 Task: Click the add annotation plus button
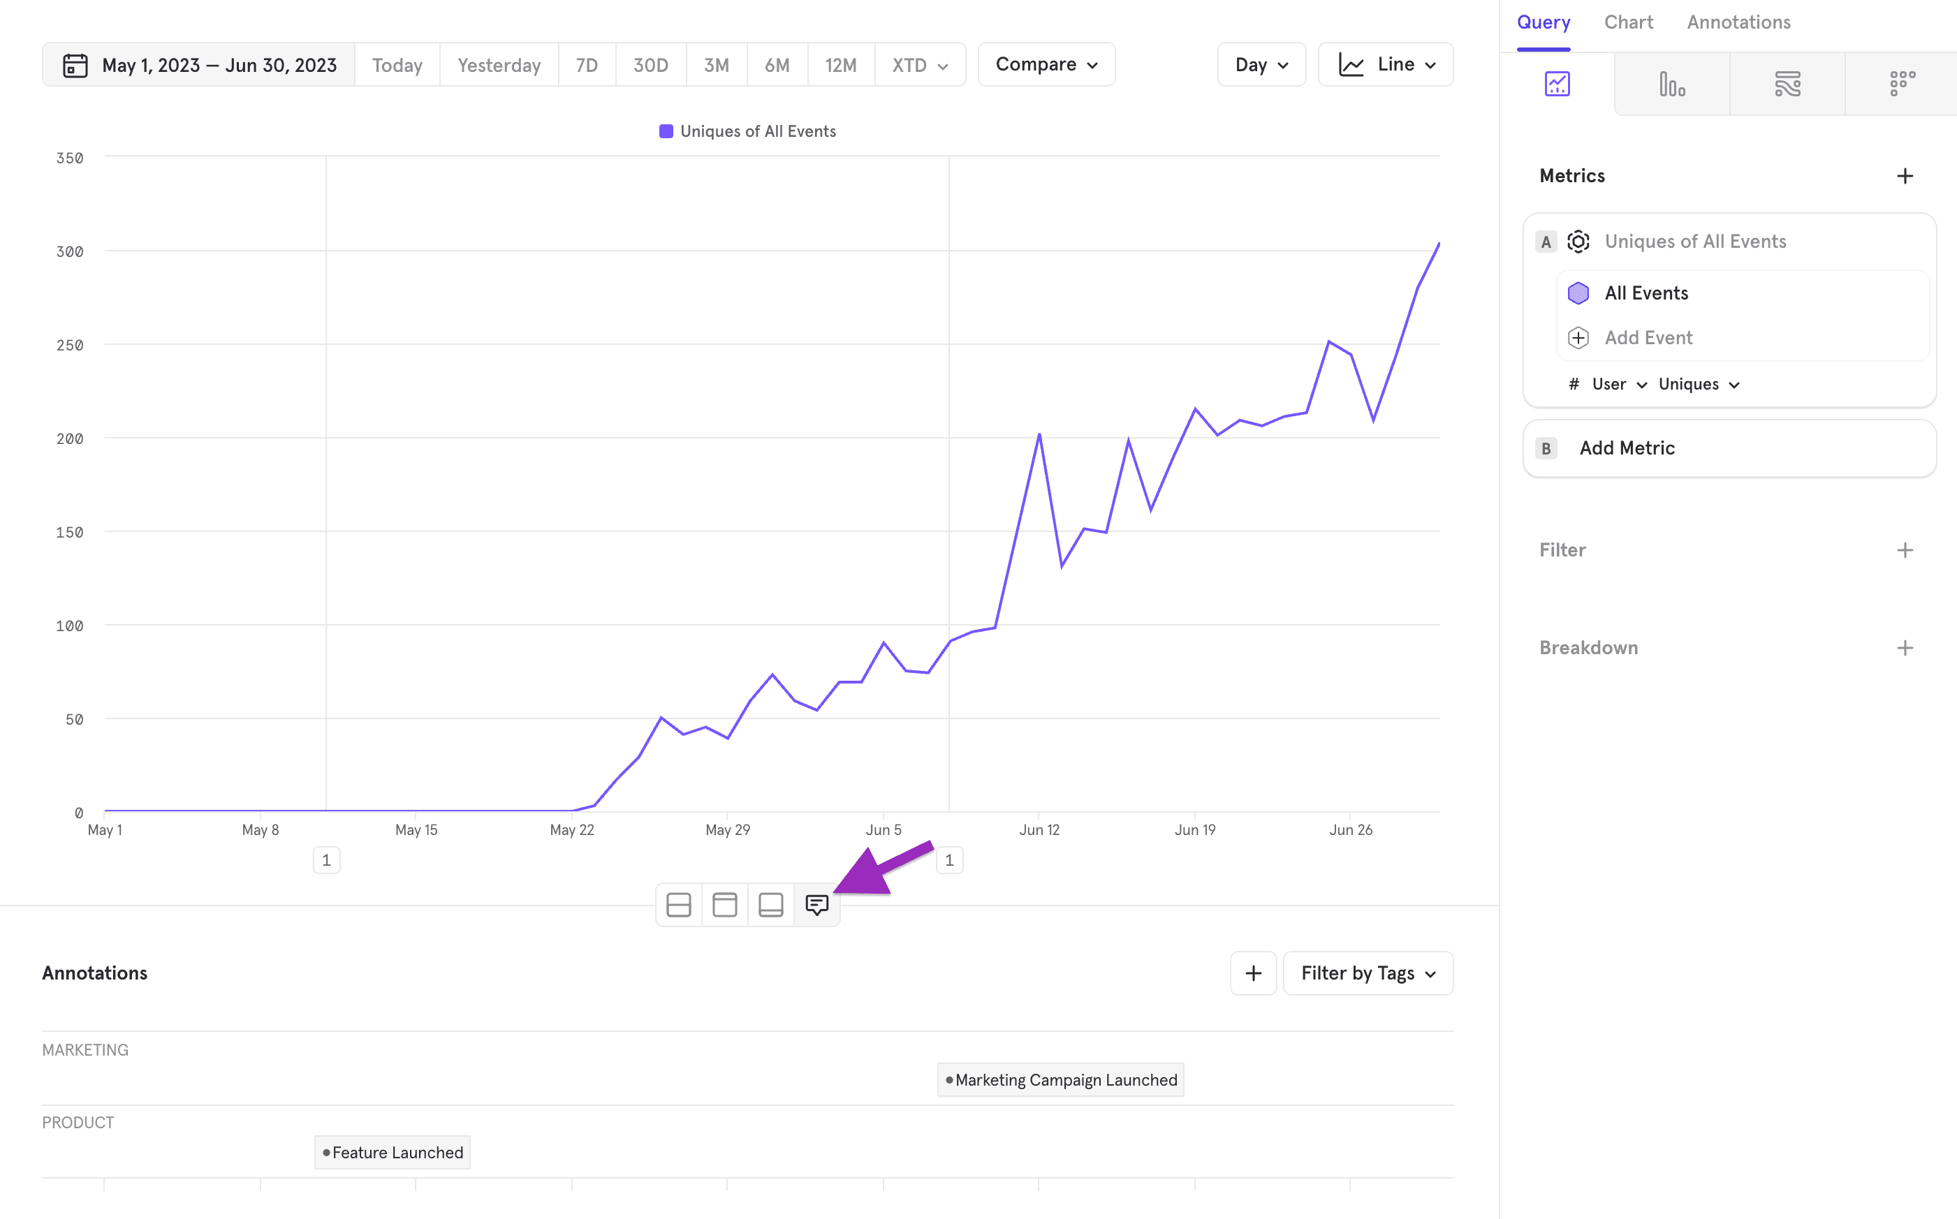[1253, 973]
